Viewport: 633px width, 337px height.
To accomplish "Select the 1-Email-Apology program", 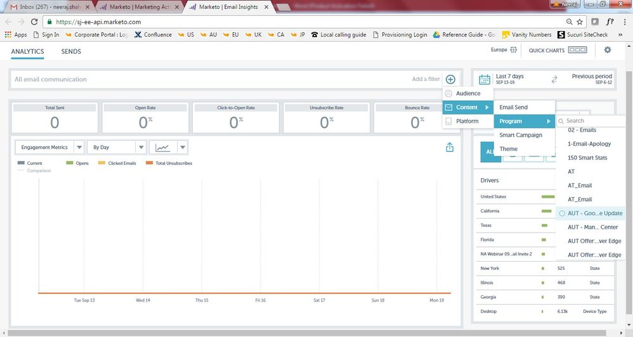I will pyautogui.click(x=589, y=144).
